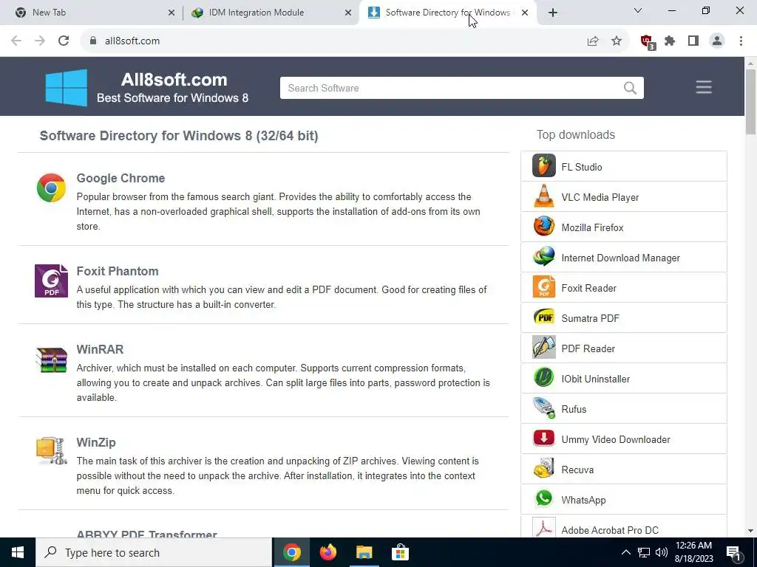This screenshot has height=567, width=757.
Task: Click the WhatsApp green icon
Action: [x=543, y=499]
